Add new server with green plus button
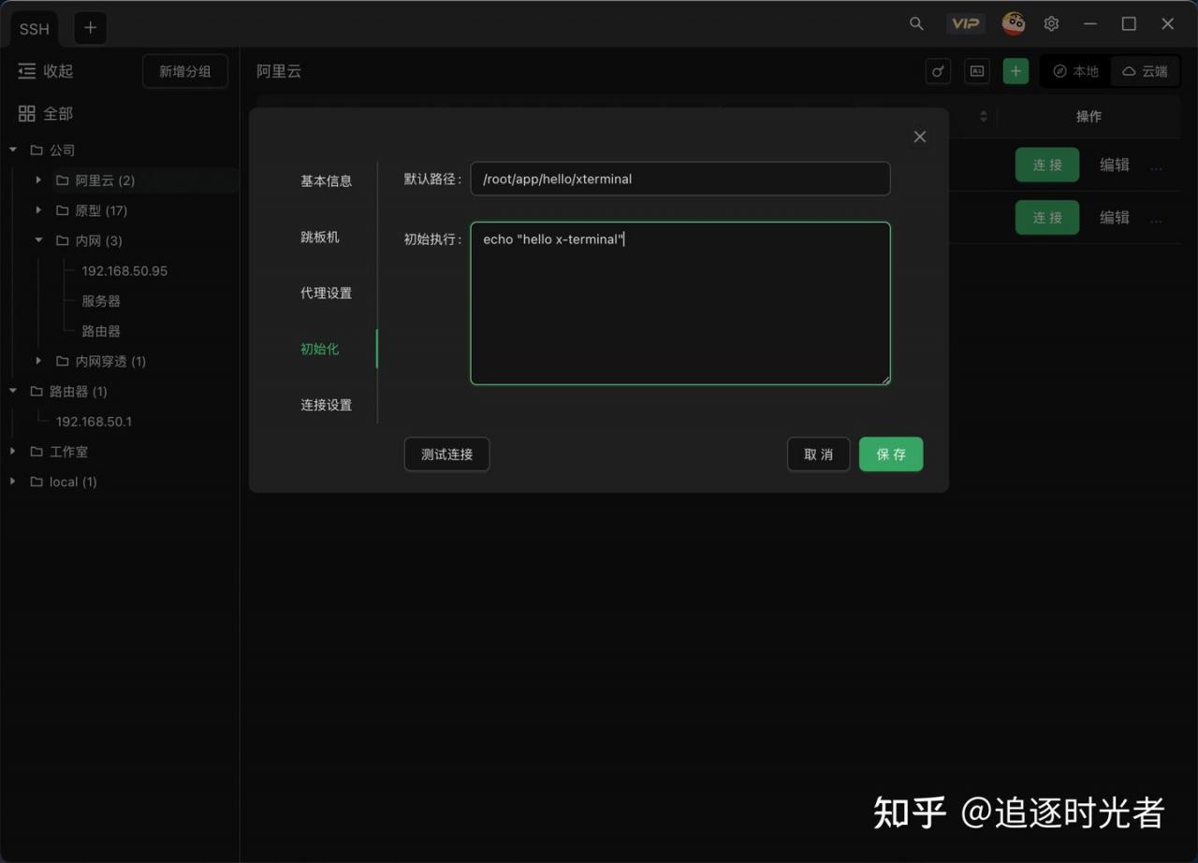This screenshot has height=863, width=1198. pyautogui.click(x=1015, y=71)
